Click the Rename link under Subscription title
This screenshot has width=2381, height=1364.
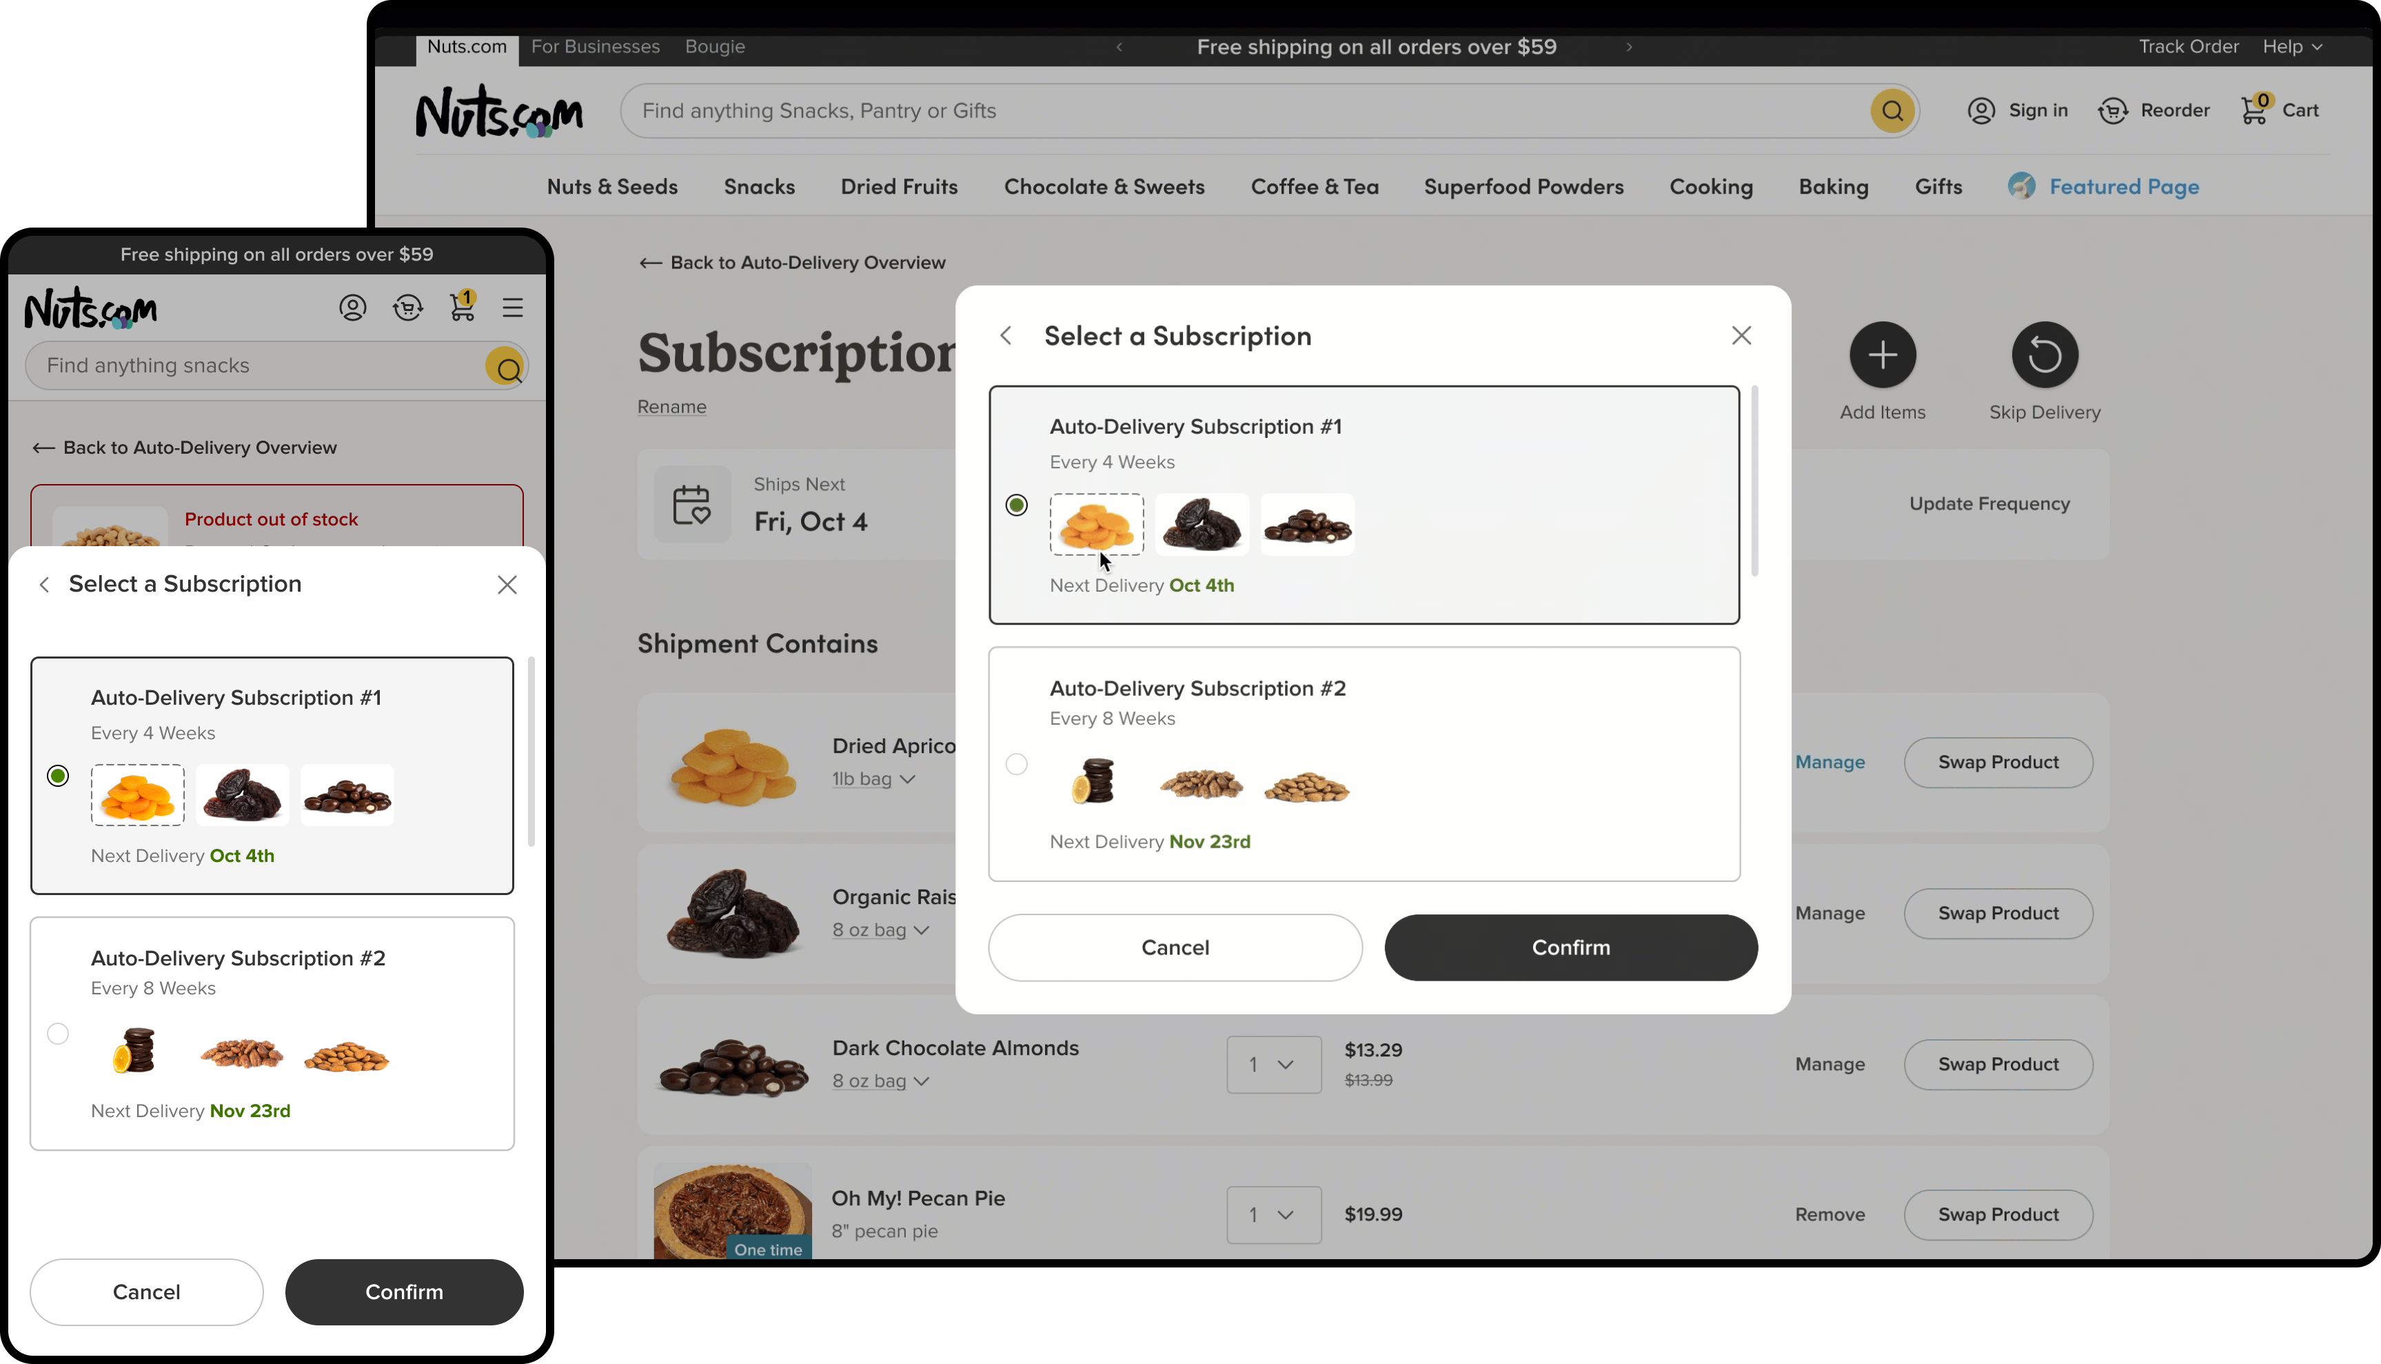click(671, 407)
